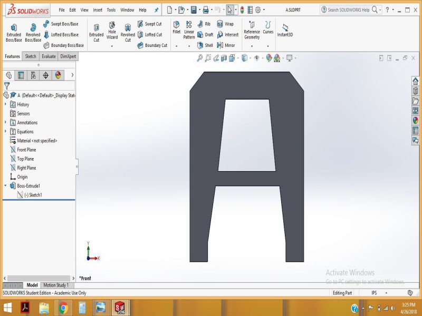422x316 pixels.
Task: Select the Linear Pattern tool
Action: coord(189,30)
